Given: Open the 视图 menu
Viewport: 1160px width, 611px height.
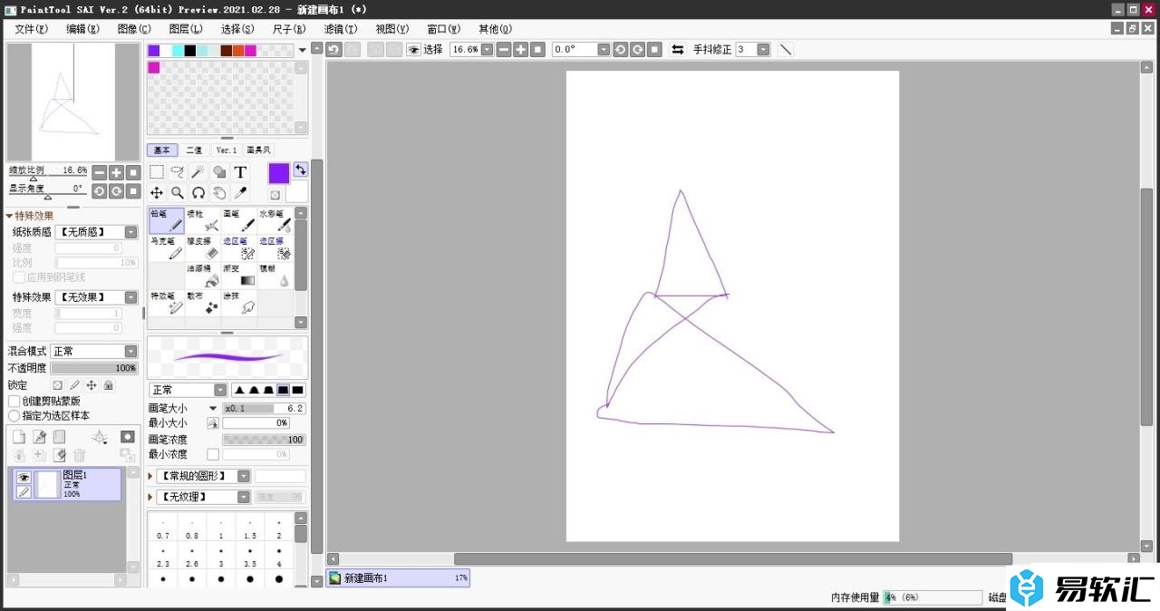Looking at the screenshot, I should tap(392, 29).
